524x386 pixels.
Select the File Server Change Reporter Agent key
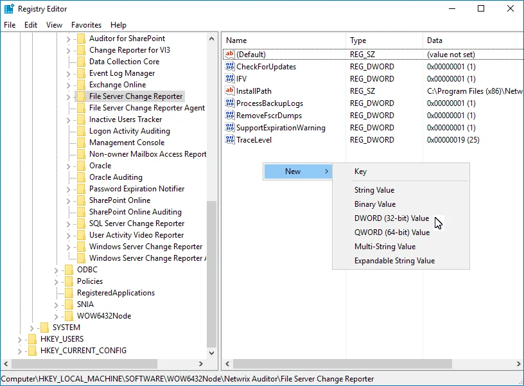pos(146,108)
